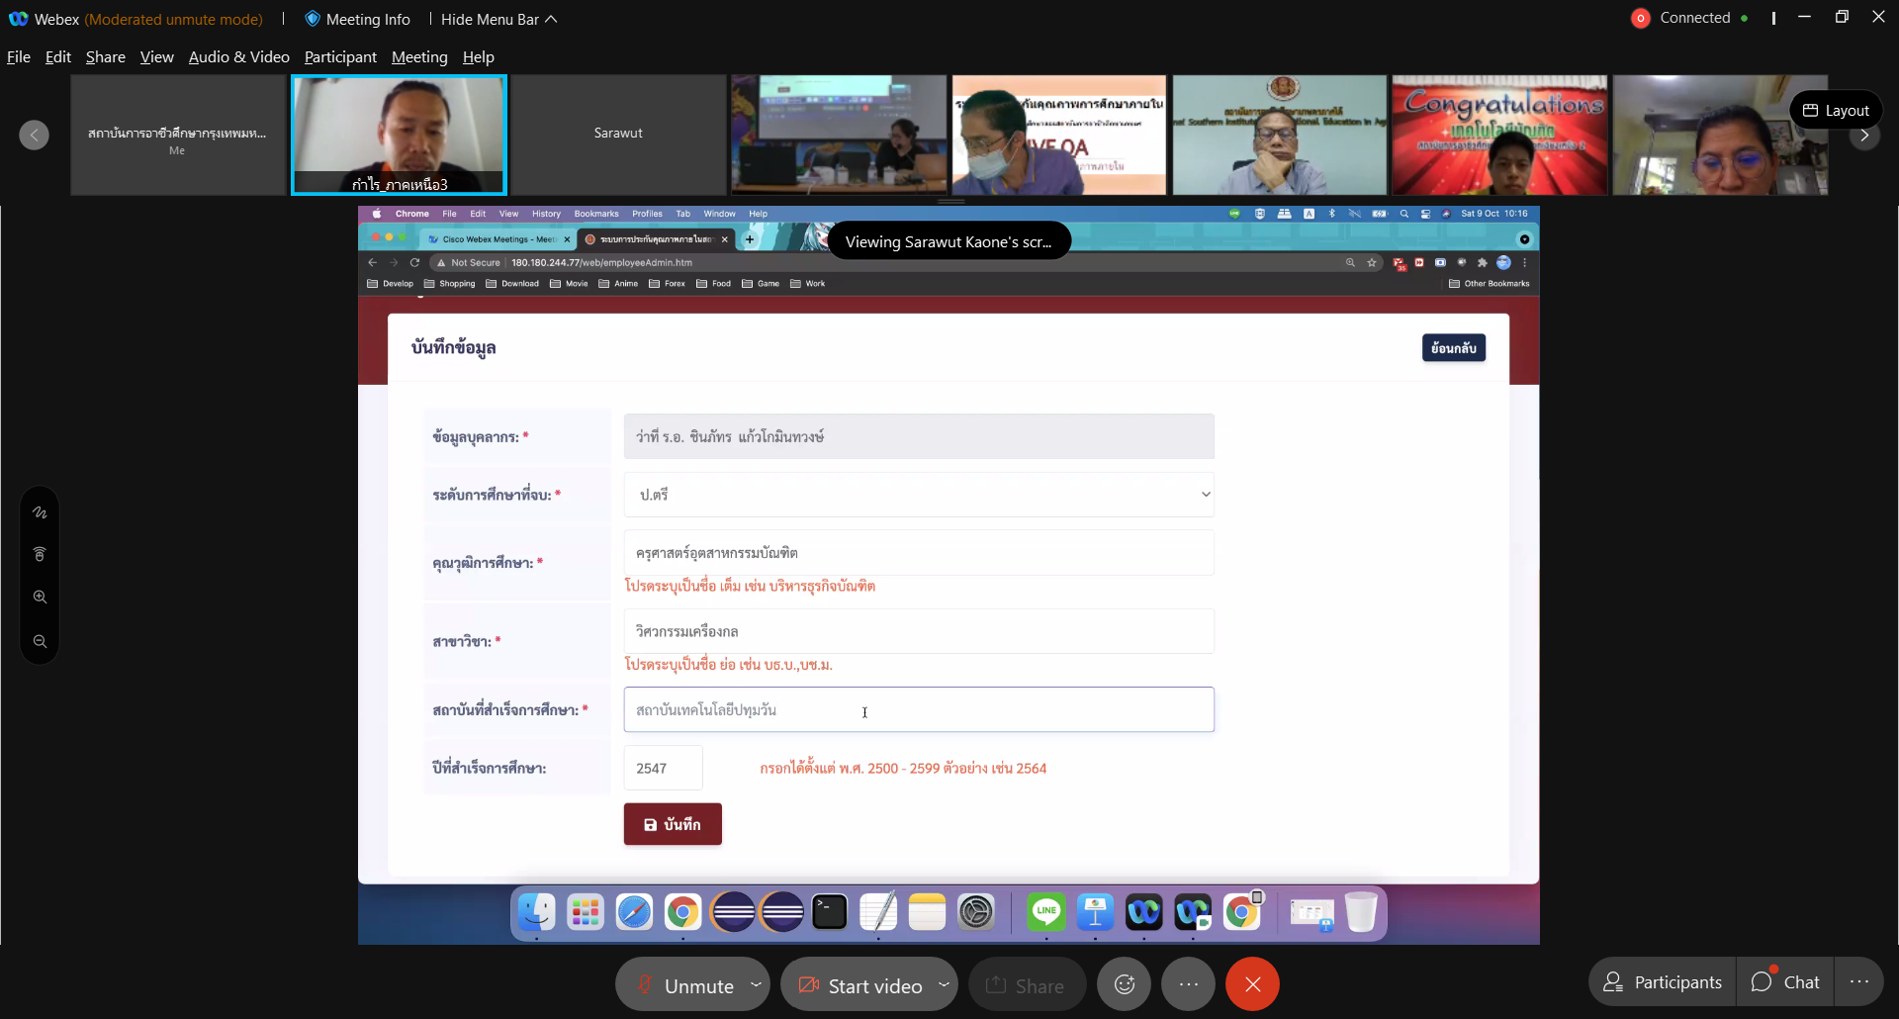Click bookmark star in shared Chrome address bar
The height and width of the screenshot is (1019, 1899).
pyautogui.click(x=1372, y=263)
